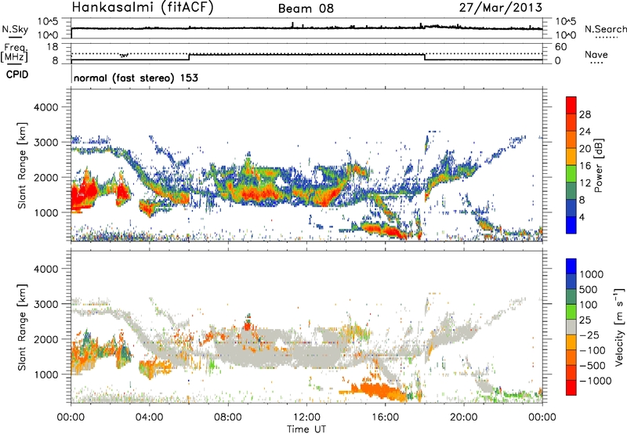Click the Power [dB] colorbar title
This screenshot has width=627, height=434.
599,165
